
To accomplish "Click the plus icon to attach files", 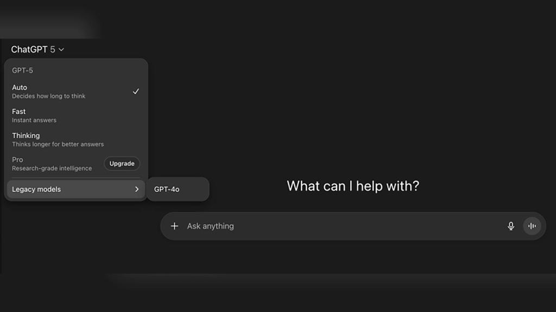I will [x=174, y=226].
